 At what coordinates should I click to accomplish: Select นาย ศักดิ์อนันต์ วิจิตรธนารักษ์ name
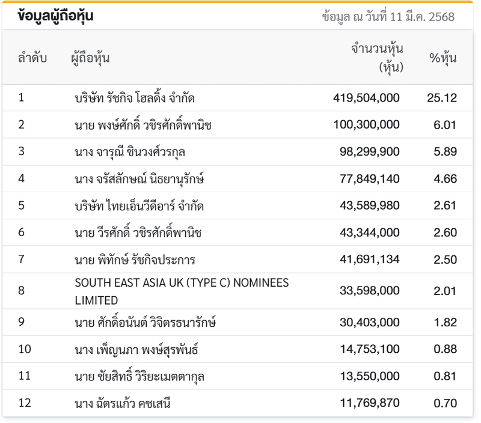point(146,323)
